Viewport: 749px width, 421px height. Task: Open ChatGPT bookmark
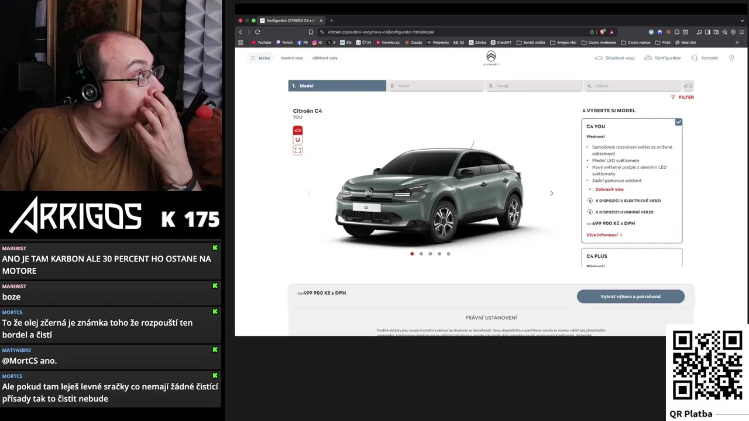[x=501, y=42]
